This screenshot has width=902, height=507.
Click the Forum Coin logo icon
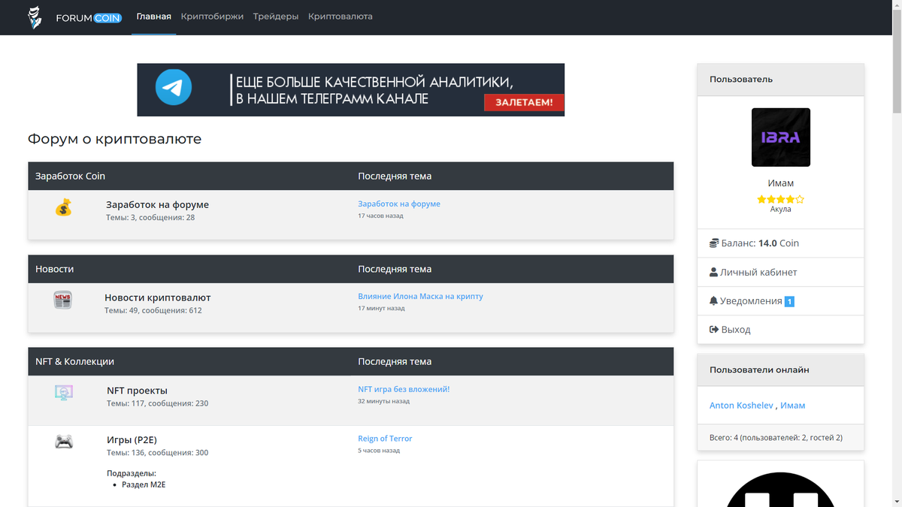click(x=35, y=17)
